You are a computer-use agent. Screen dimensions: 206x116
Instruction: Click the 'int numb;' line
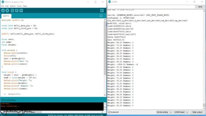click(6, 42)
